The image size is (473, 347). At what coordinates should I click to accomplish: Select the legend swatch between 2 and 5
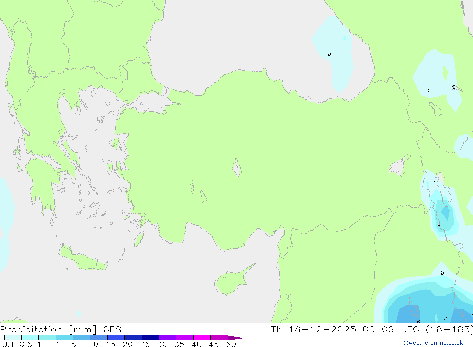[x=64, y=338]
